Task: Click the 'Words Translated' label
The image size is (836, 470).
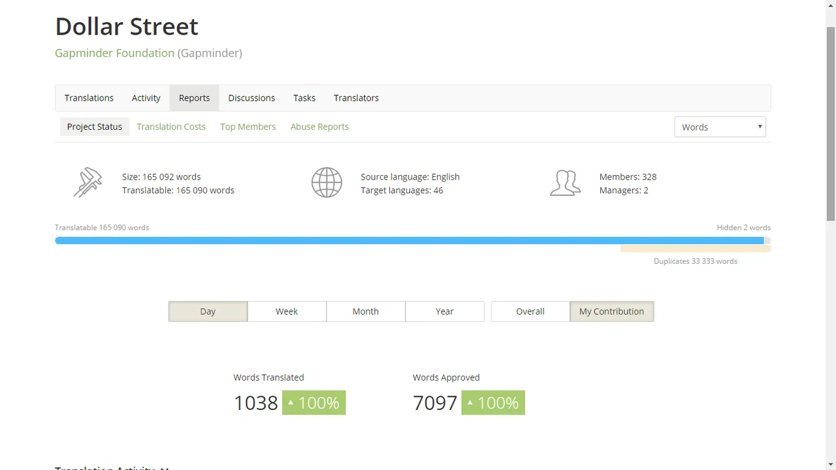Action: coord(268,377)
